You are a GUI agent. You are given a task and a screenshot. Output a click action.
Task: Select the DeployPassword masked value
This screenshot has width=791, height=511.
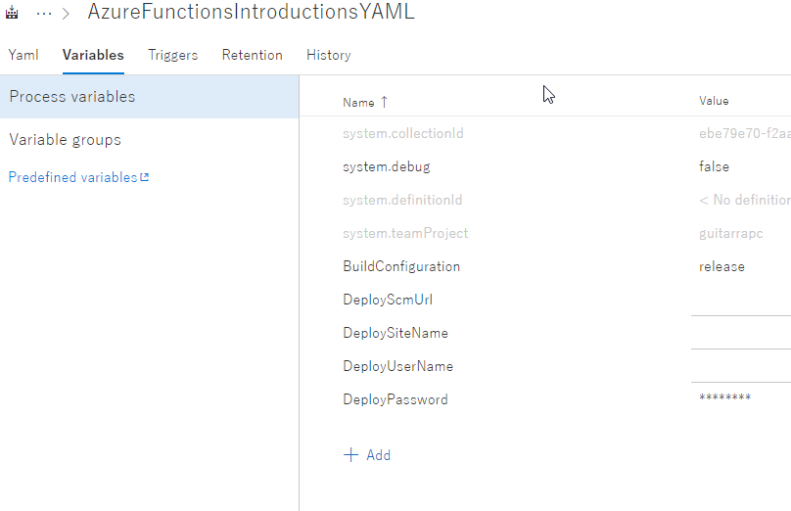(x=725, y=399)
